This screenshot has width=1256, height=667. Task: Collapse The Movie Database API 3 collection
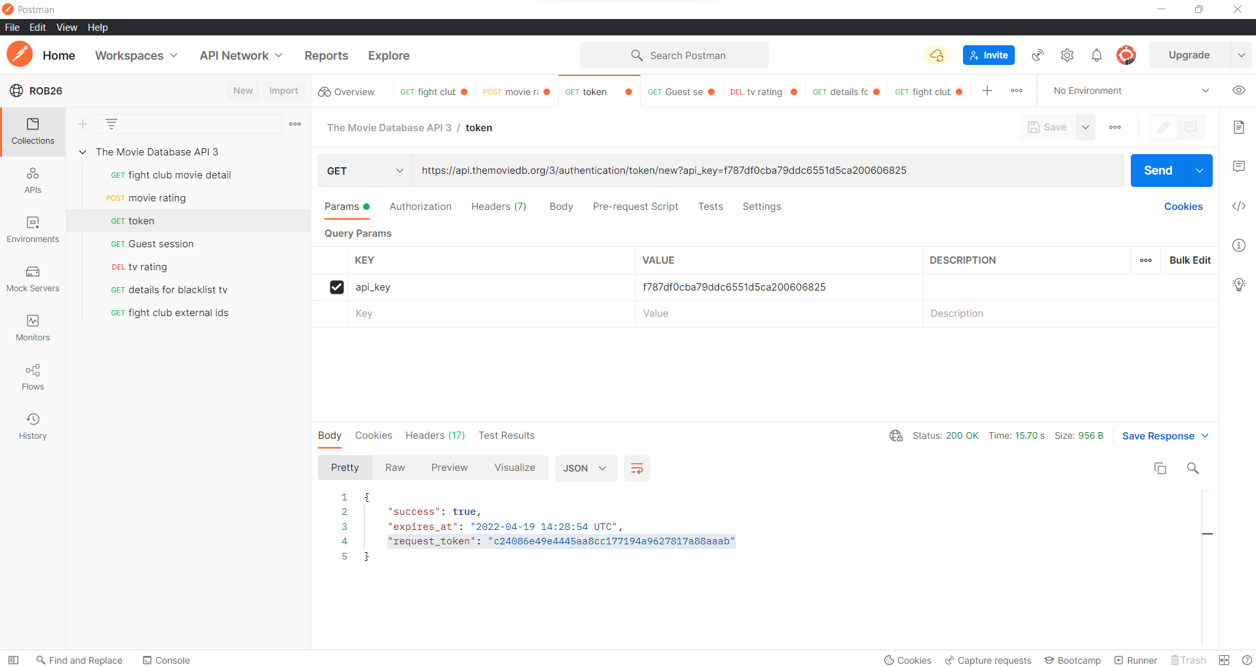pos(83,152)
